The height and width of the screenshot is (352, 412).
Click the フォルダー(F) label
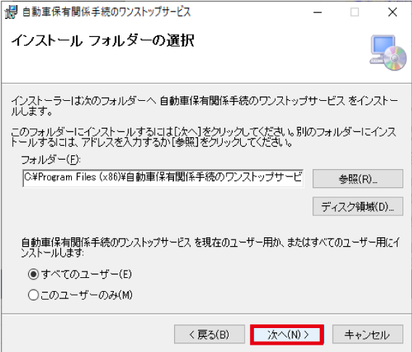tap(51, 160)
